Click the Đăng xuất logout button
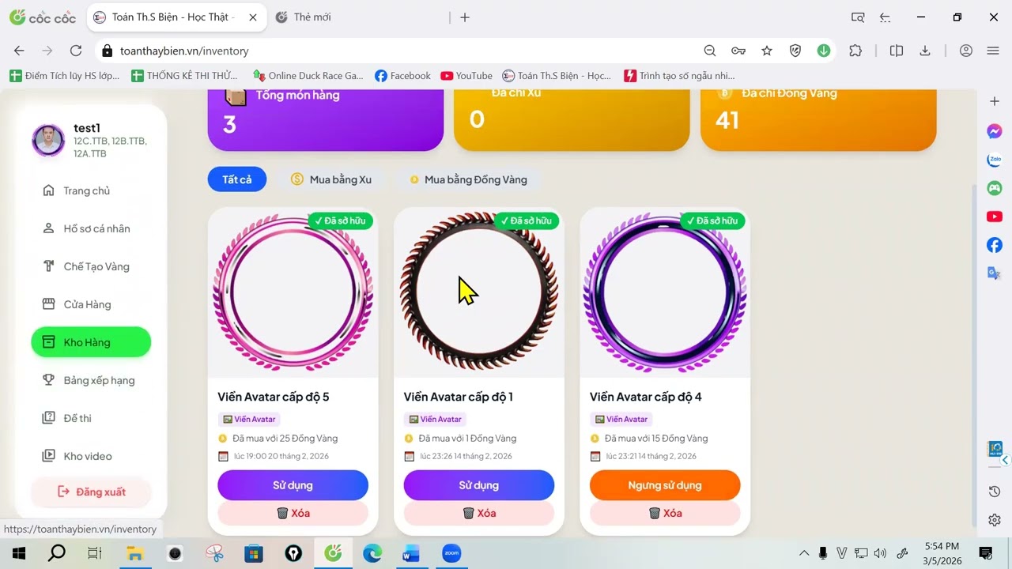 tap(91, 492)
